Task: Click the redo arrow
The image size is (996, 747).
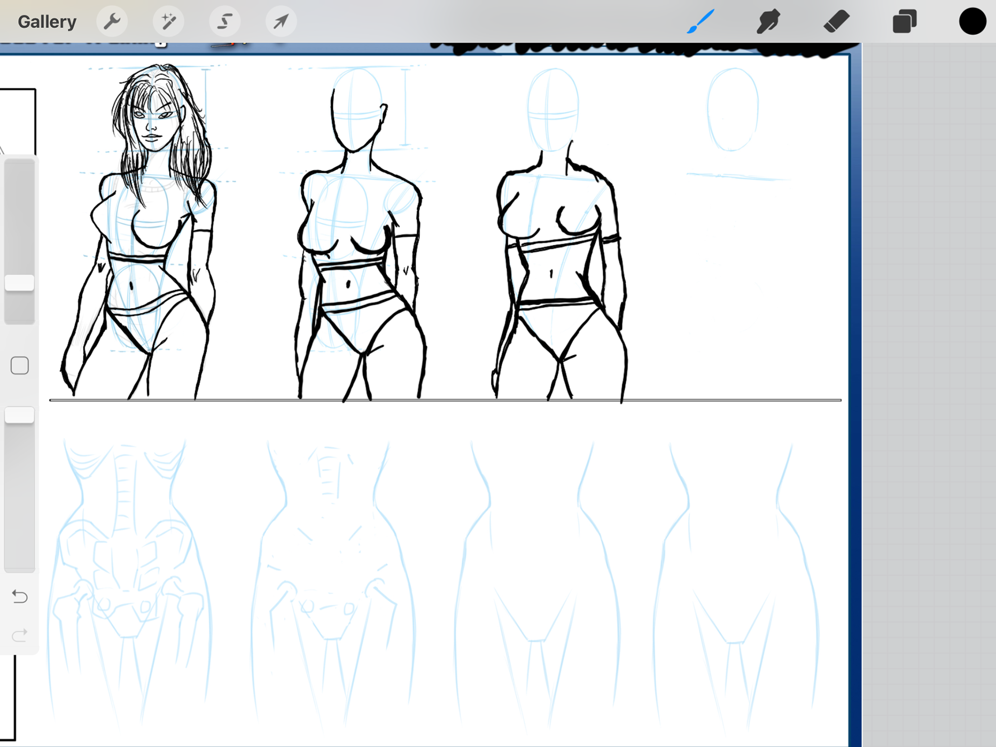Action: [20, 635]
